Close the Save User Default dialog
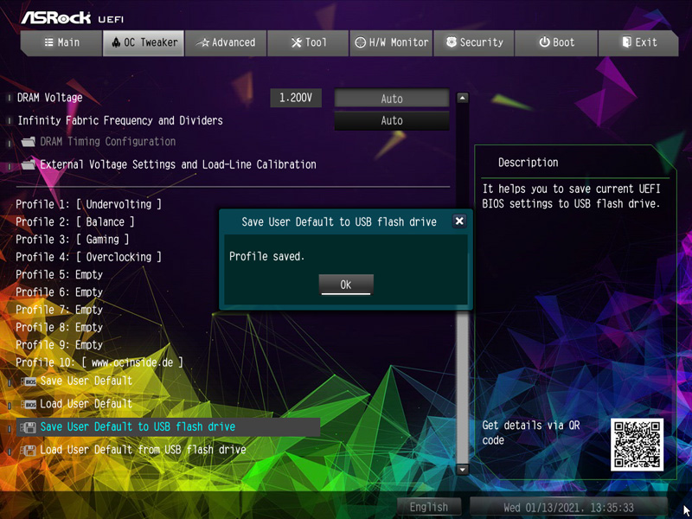This screenshot has width=692, height=519. pyautogui.click(x=459, y=221)
